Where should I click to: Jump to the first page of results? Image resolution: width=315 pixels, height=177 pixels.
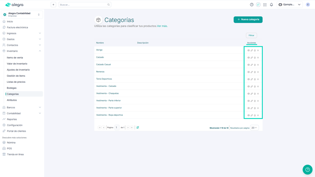(x=99, y=128)
